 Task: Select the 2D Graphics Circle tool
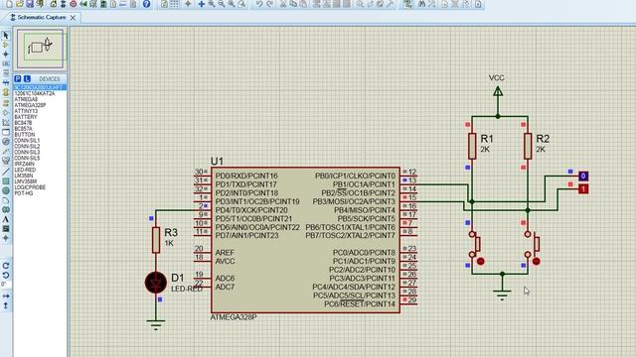click(x=6, y=190)
